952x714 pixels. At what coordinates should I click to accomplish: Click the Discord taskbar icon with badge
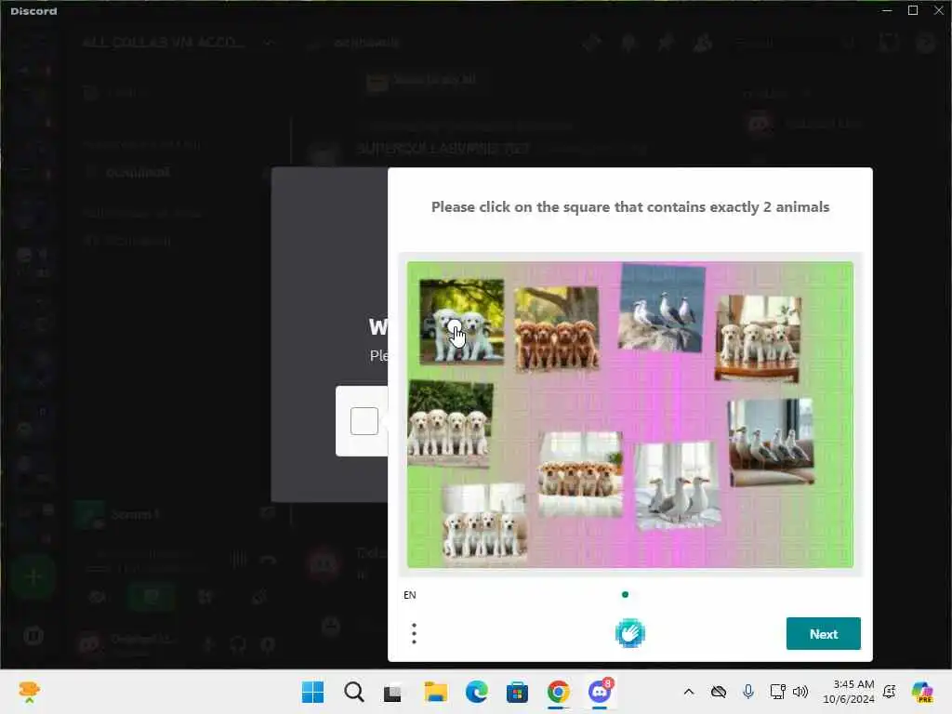[600, 692]
